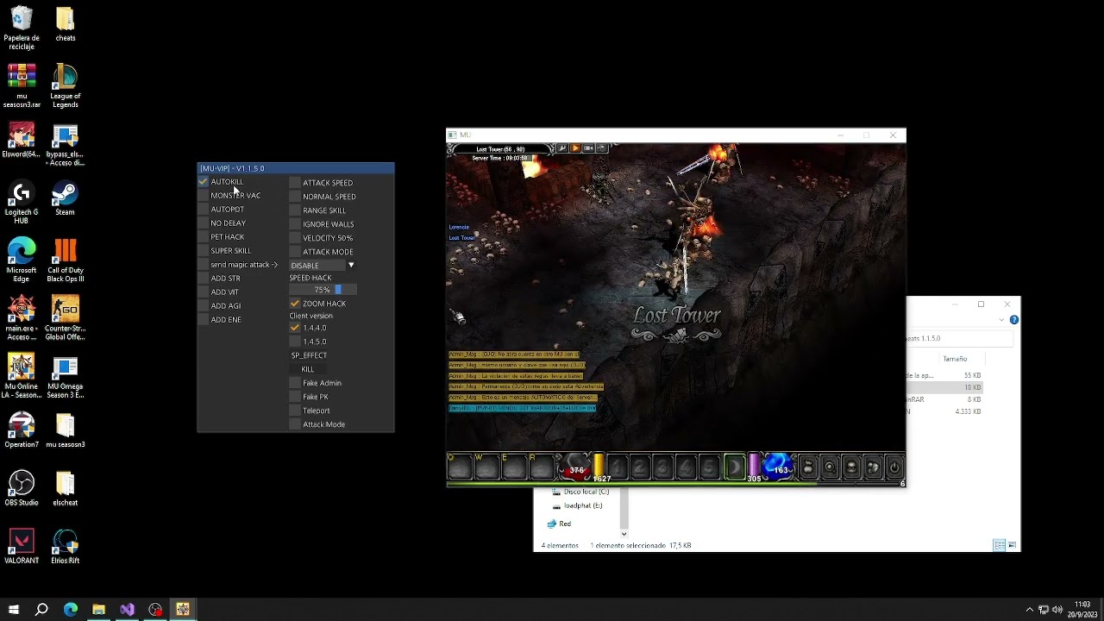The height and width of the screenshot is (621, 1104).
Task: Select the Logitech G HUB desktop icon
Action: pyautogui.click(x=22, y=203)
